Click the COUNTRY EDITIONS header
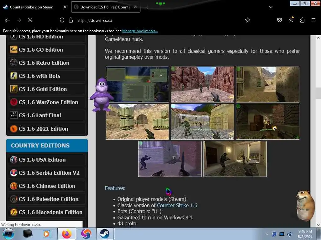The height and width of the screenshot is (240, 321). click(47, 146)
